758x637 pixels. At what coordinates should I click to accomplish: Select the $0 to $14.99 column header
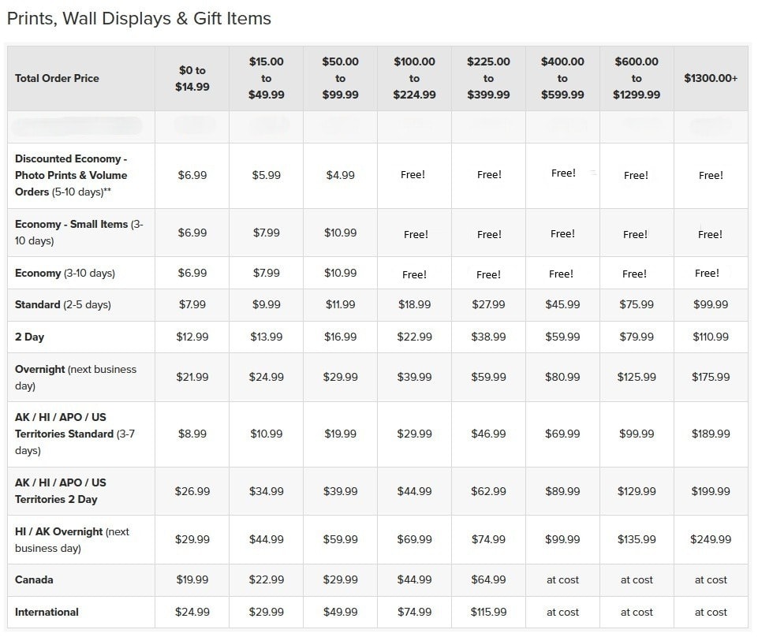click(192, 78)
